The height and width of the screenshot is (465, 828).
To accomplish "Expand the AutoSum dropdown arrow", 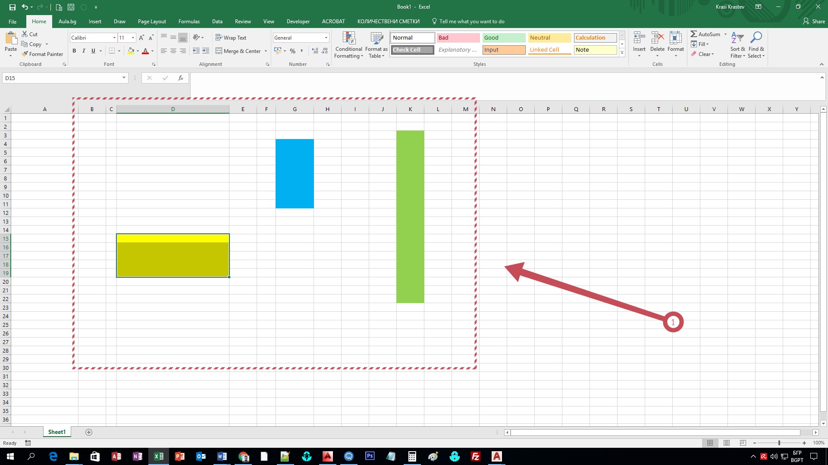I will coord(725,34).
